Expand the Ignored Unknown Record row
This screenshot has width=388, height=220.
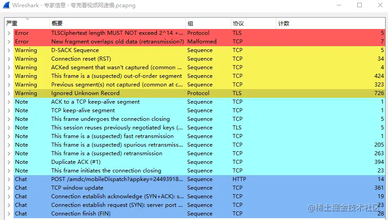[x=9, y=93]
